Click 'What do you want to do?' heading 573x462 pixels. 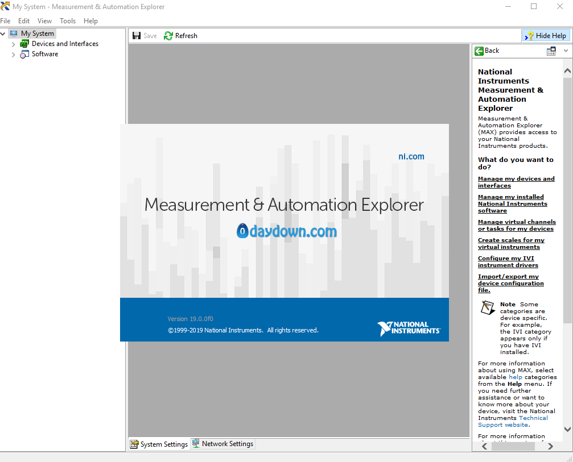pos(516,164)
